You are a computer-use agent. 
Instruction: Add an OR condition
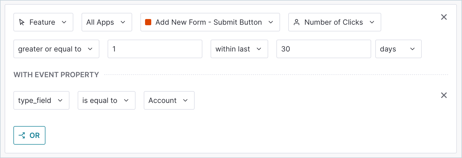tap(29, 135)
